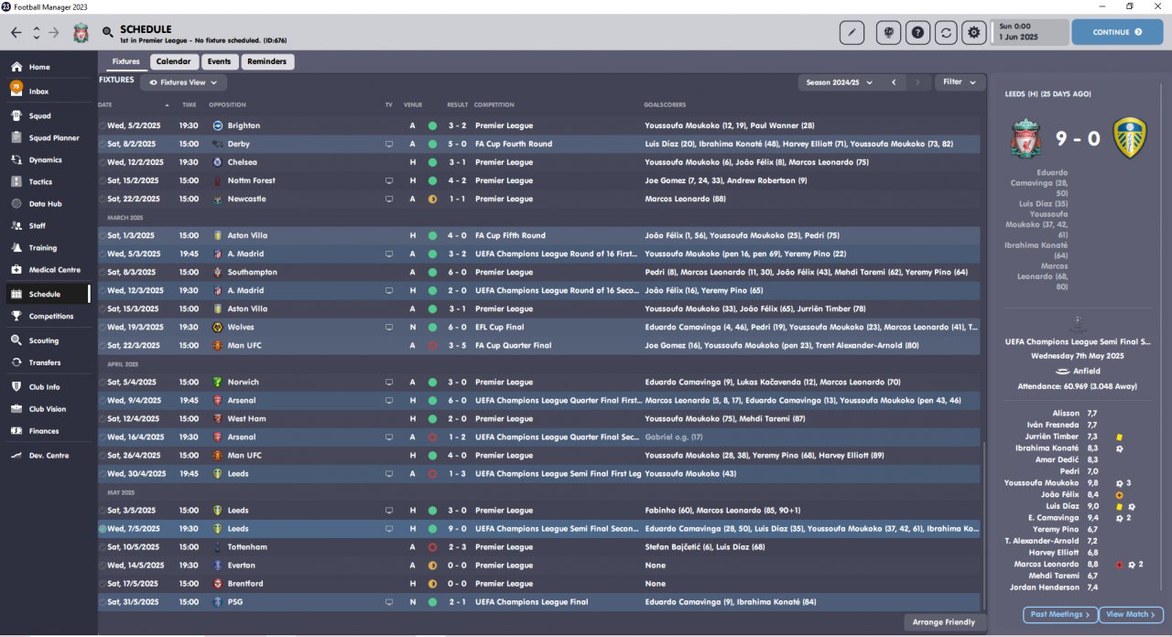Open Club Vision
Viewport: 1172px width, 637px height.
(46, 409)
